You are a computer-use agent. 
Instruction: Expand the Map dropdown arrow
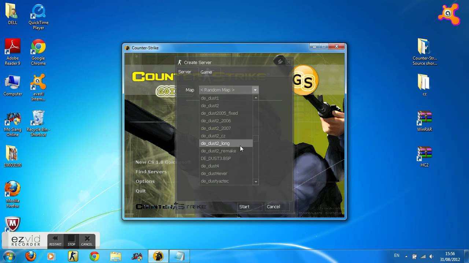point(255,90)
